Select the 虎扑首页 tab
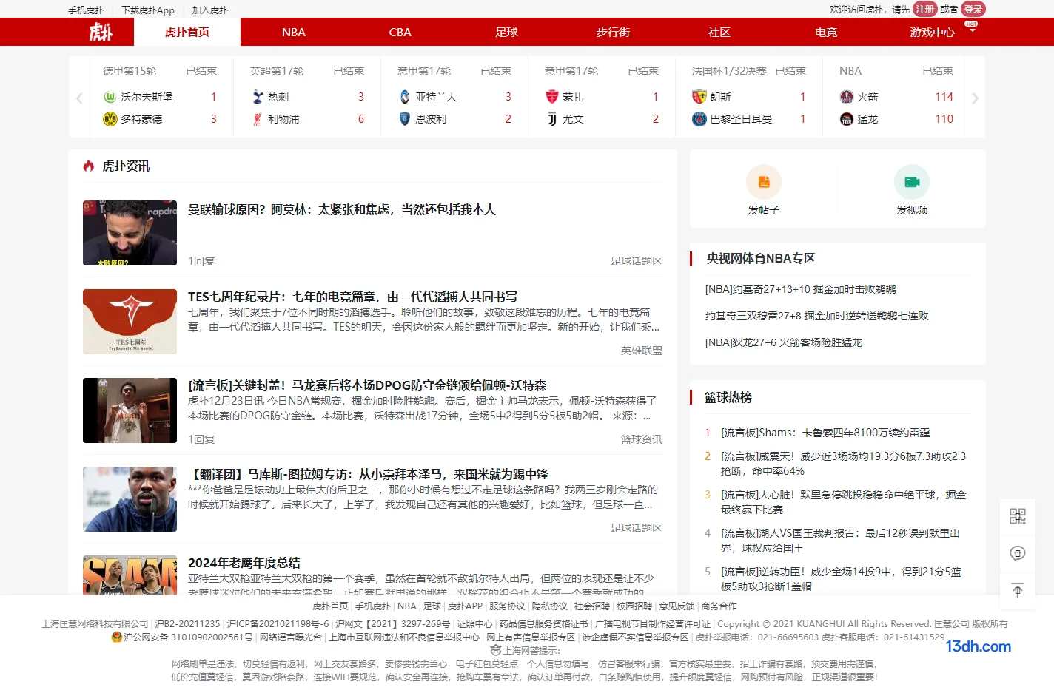 pyautogui.click(x=187, y=32)
